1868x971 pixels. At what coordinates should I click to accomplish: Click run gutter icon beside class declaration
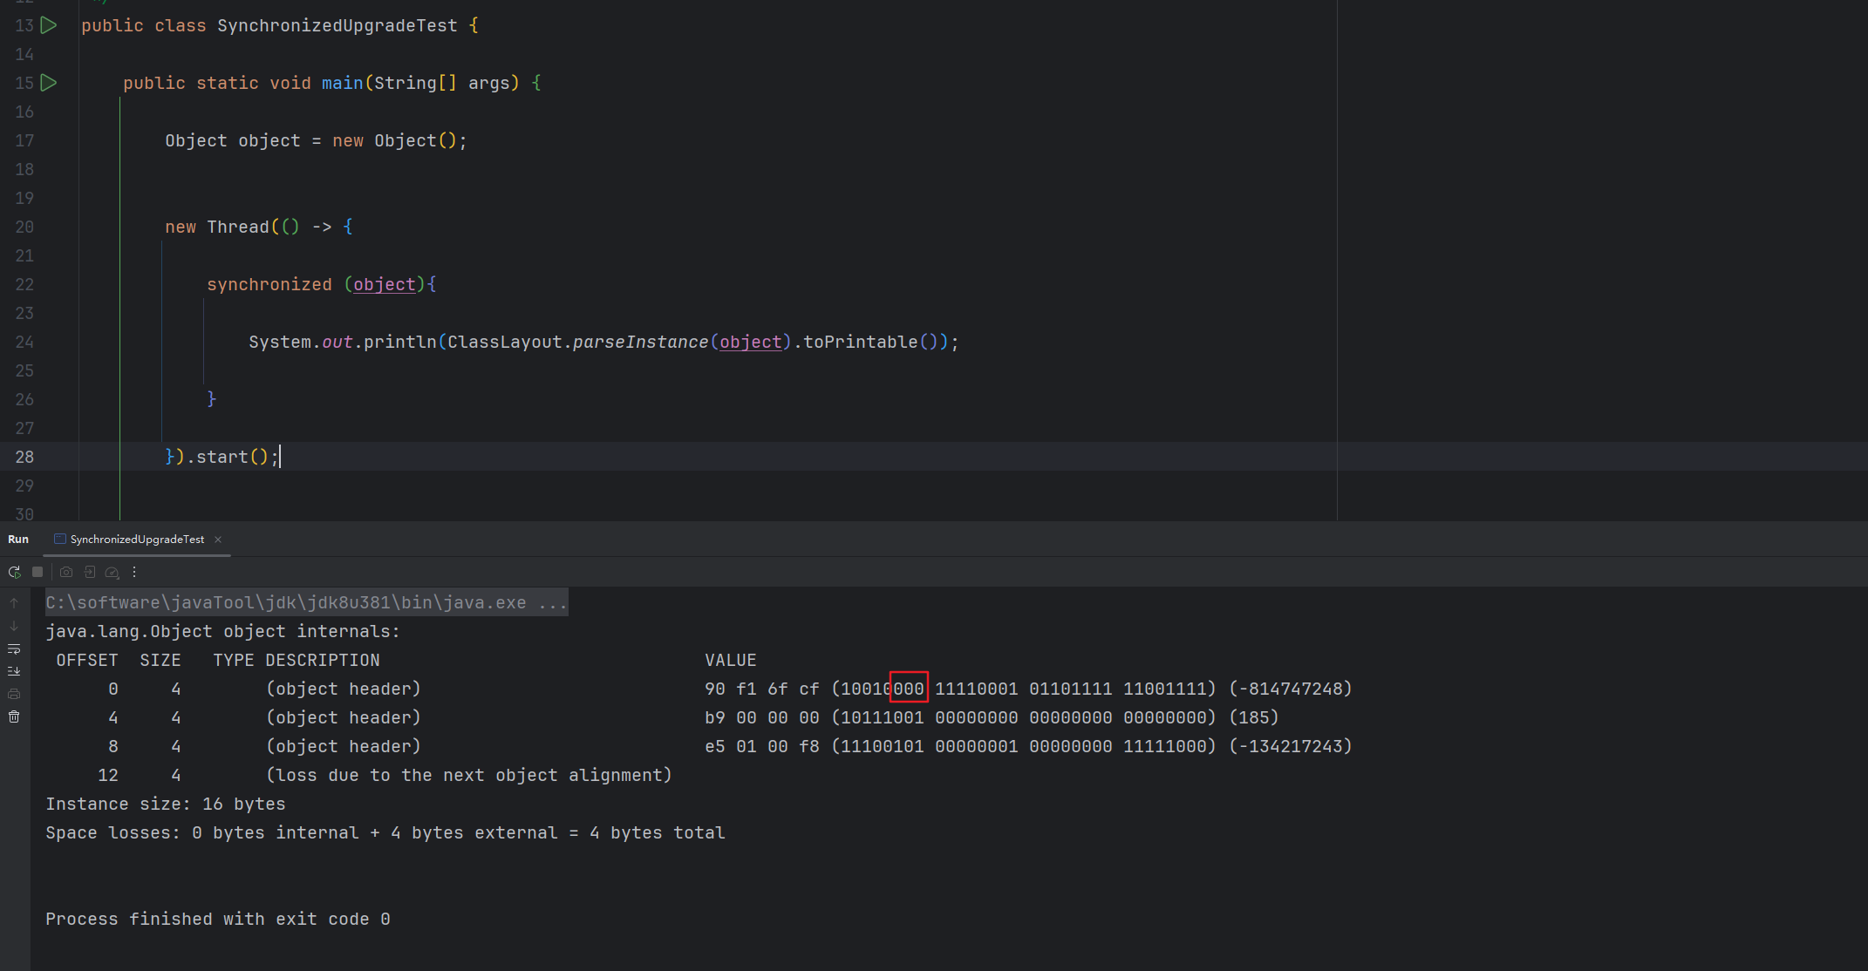[49, 25]
